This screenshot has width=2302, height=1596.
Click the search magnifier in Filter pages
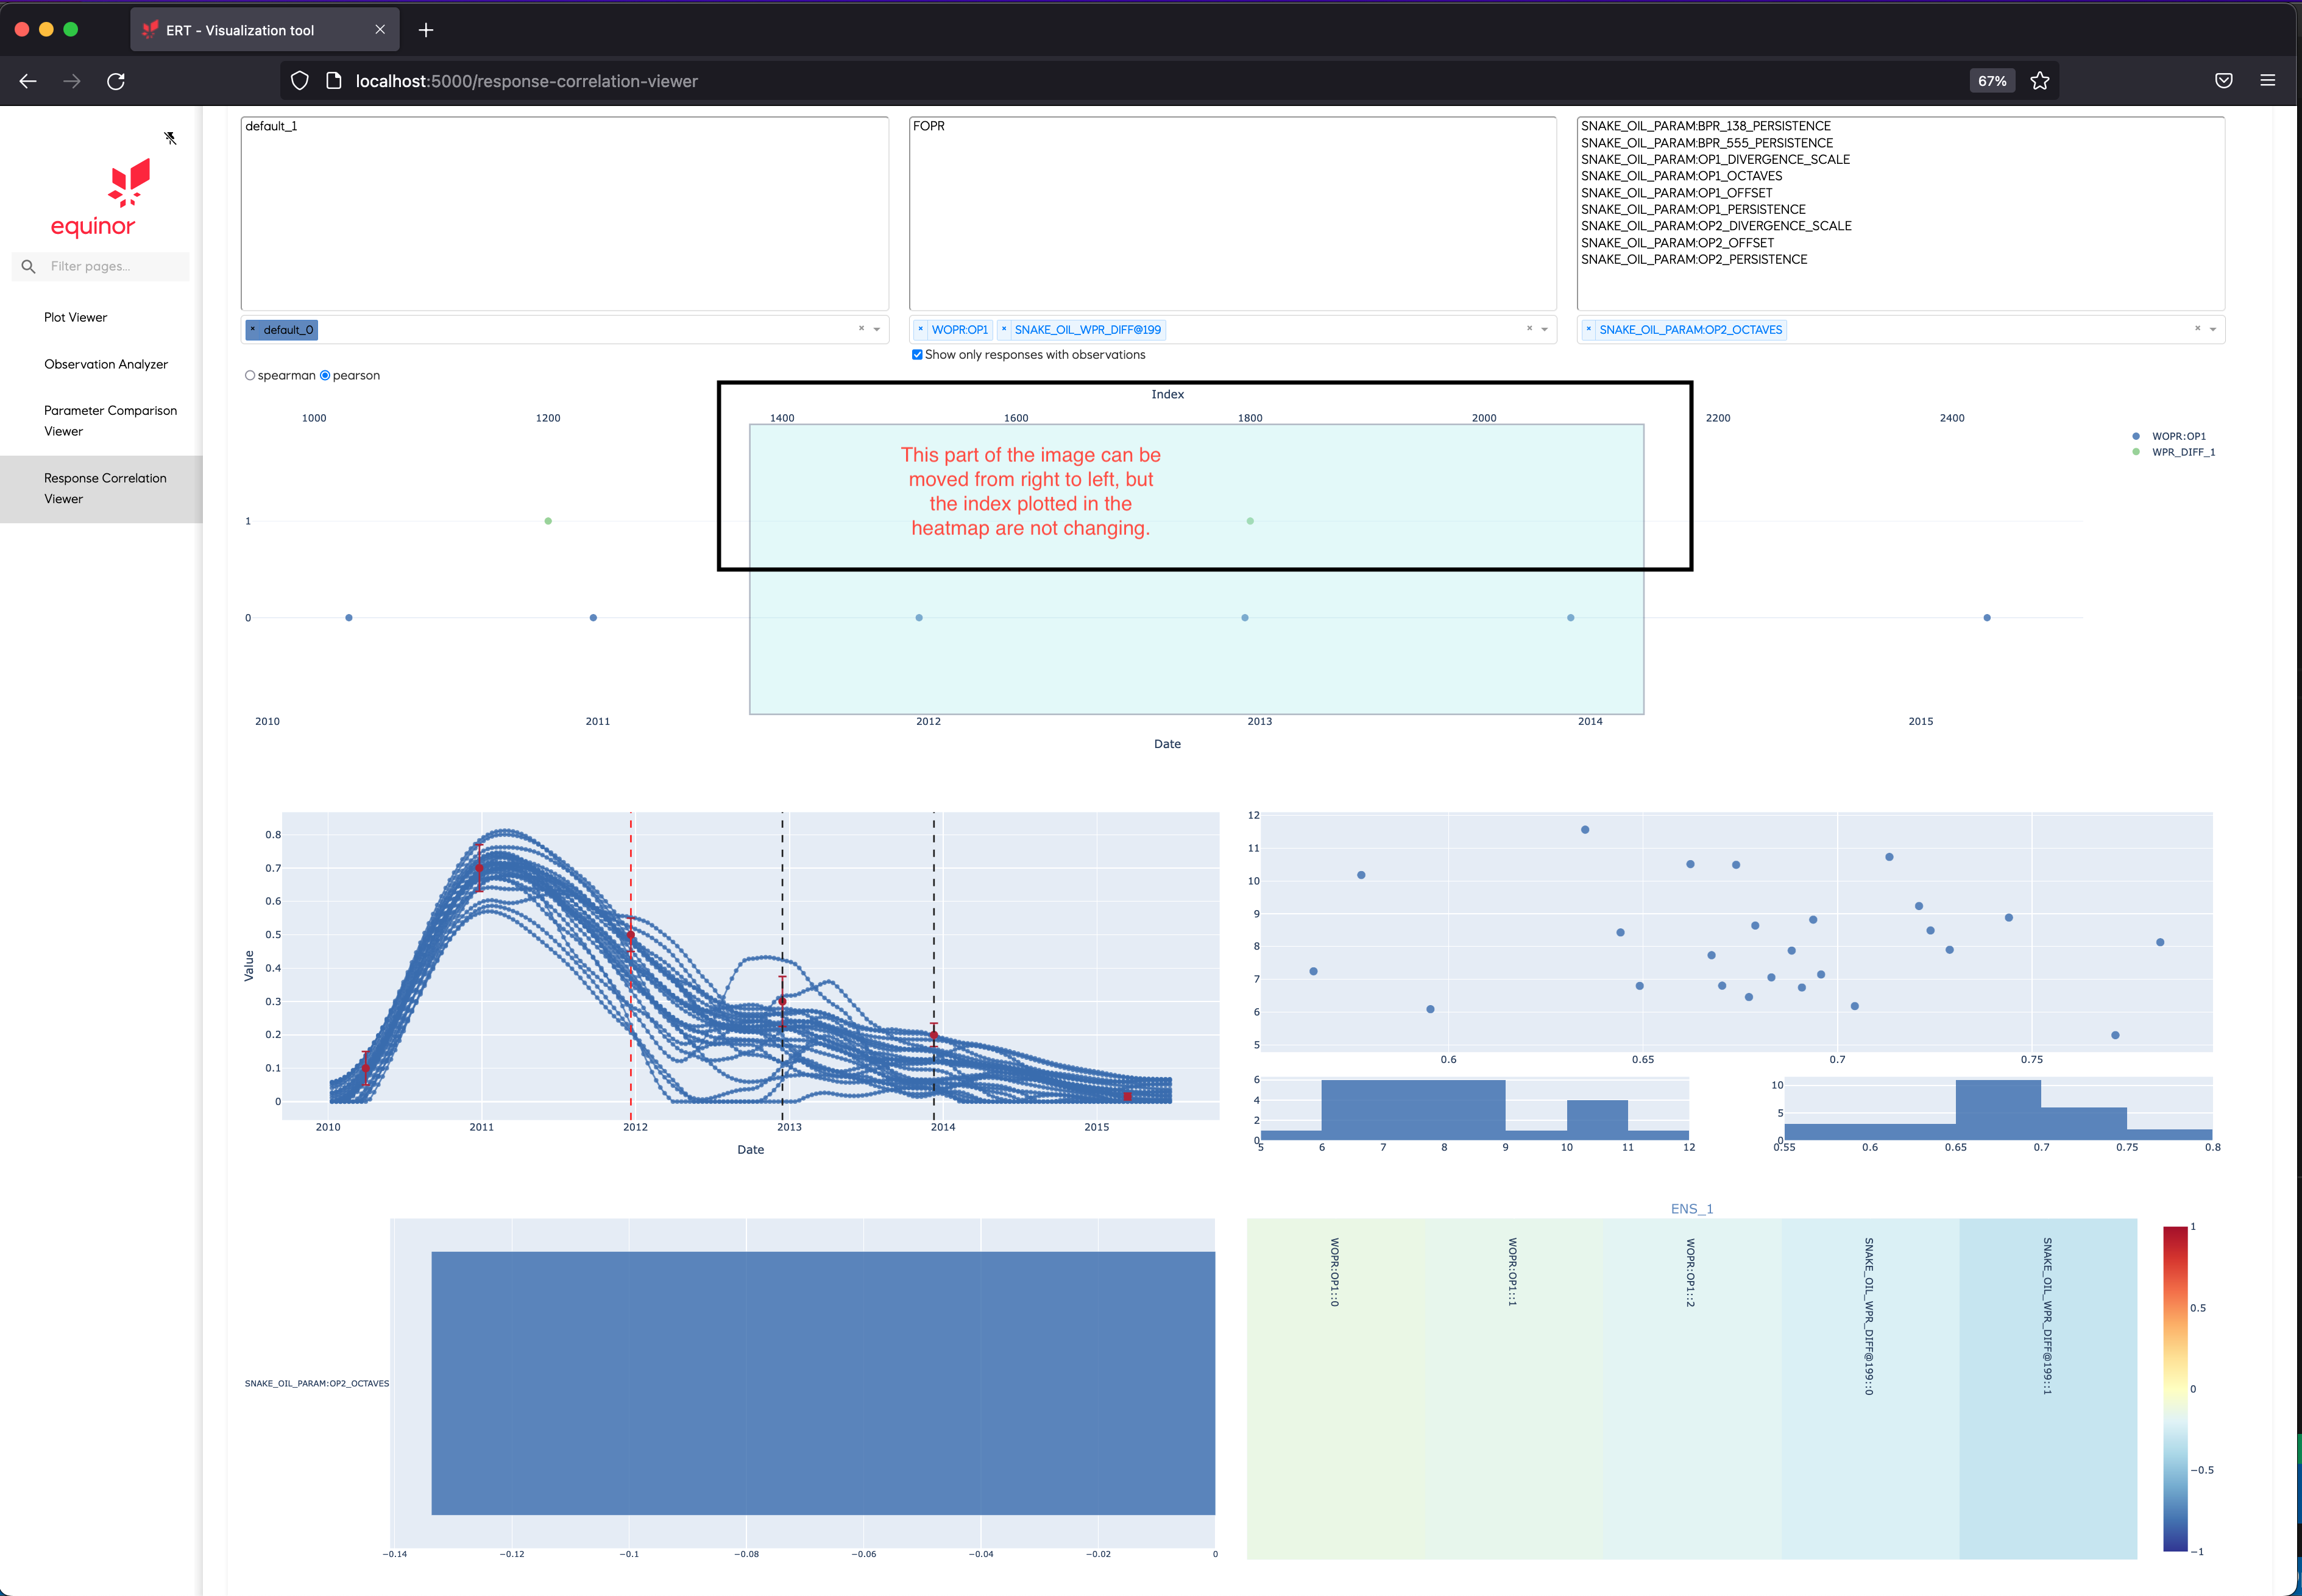[x=28, y=266]
